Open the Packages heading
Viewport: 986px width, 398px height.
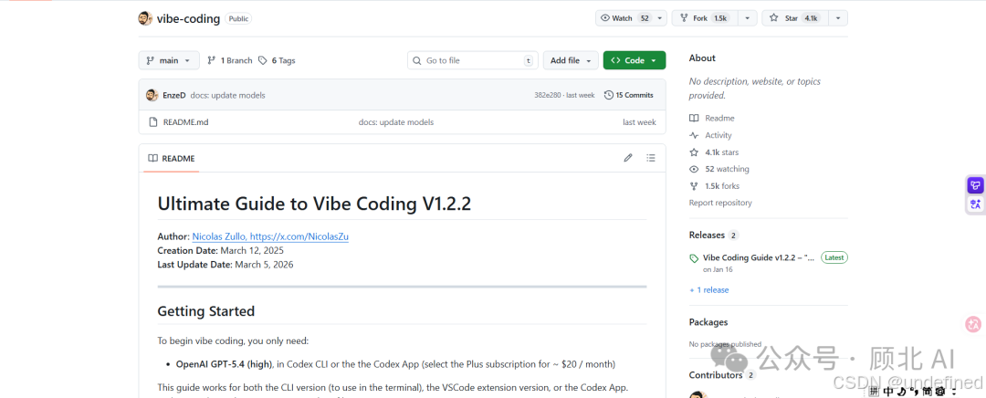(x=708, y=322)
